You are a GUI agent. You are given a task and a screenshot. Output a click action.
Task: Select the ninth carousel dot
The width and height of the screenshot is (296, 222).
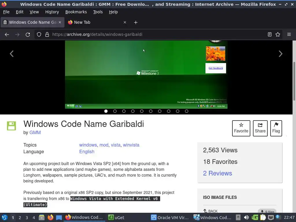click(x=178, y=111)
